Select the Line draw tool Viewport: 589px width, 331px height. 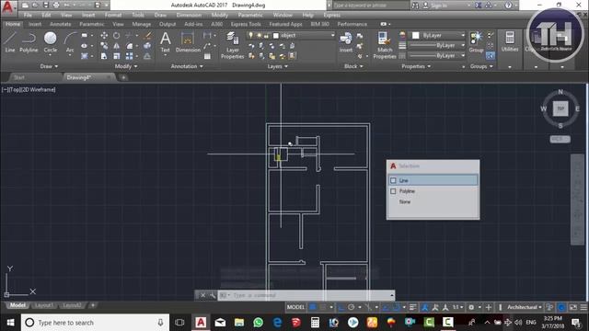pos(10,42)
